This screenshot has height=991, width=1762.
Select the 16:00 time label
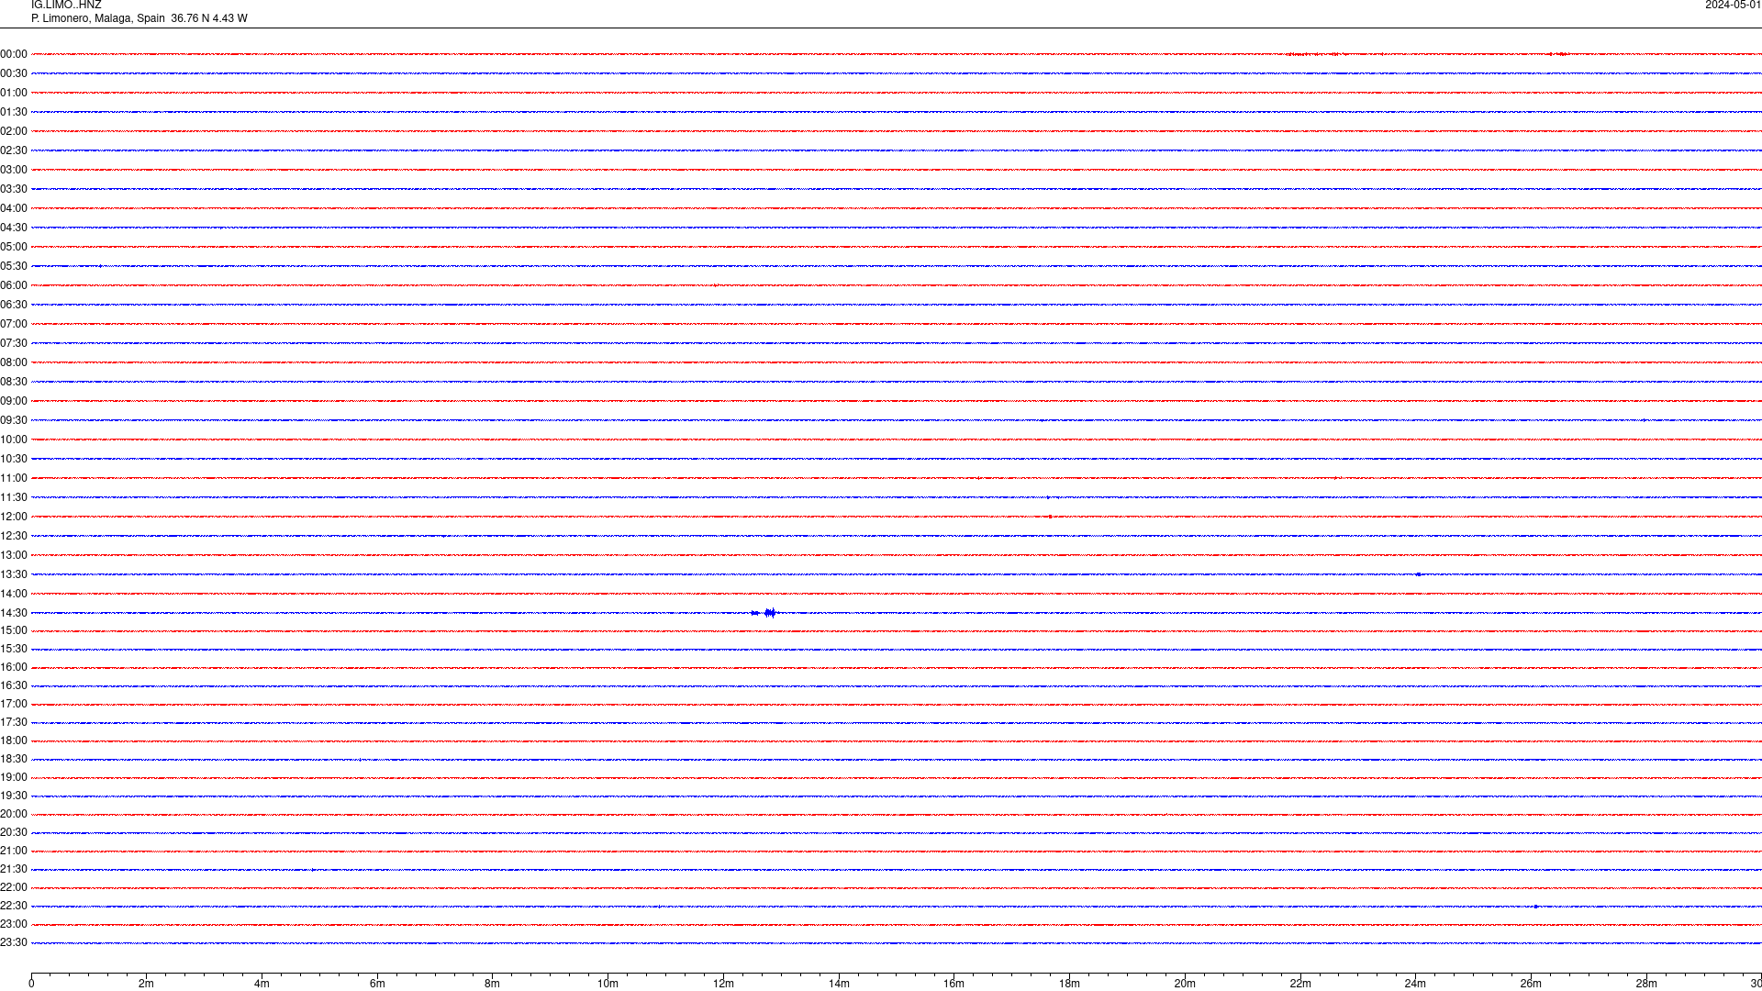click(x=14, y=667)
